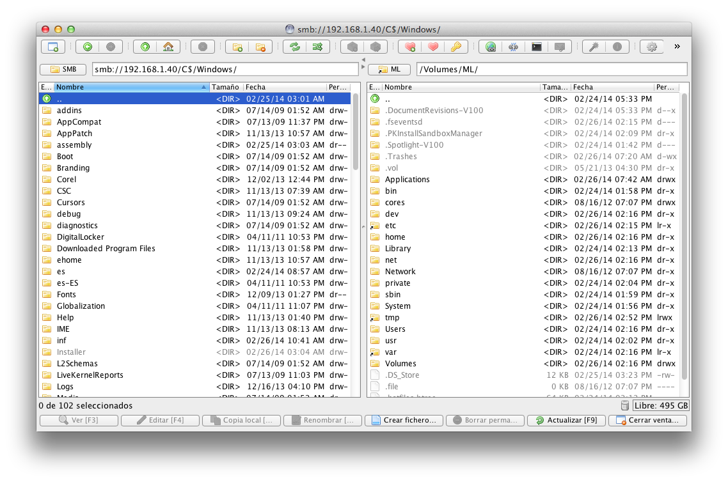The image size is (728, 482).
Task: Edit credentials with the key icon
Action: click(x=456, y=47)
